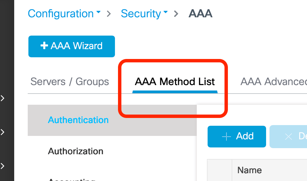Click the plus icon beside Add
The height and width of the screenshot is (181, 307).
coord(226,136)
